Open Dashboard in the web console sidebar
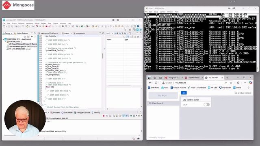The width and height of the screenshot is (260, 146). 163,103
